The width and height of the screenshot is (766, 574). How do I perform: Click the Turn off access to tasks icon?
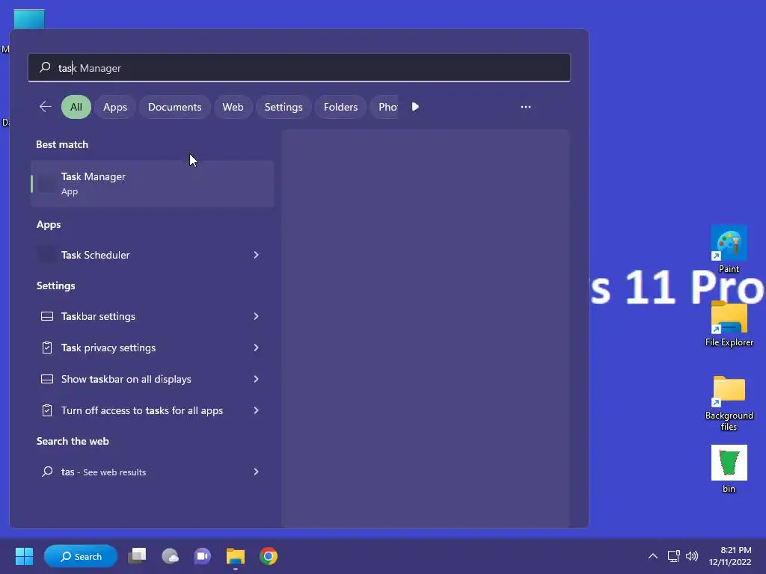click(x=47, y=410)
